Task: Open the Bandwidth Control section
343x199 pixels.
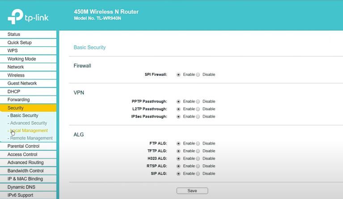Action: tap(25, 171)
